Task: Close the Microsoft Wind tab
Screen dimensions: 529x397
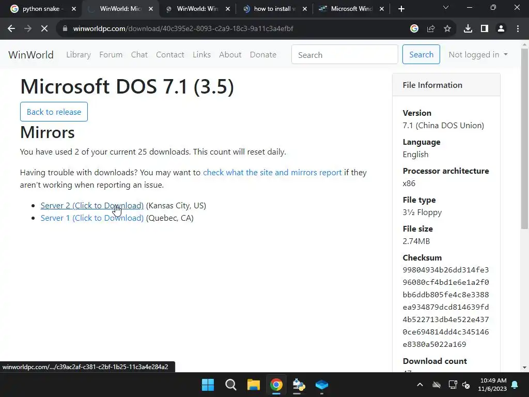Action: point(382,9)
